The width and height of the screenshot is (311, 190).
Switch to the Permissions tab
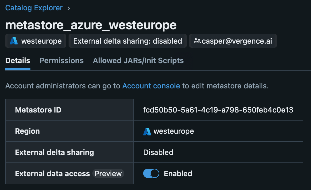[61, 61]
